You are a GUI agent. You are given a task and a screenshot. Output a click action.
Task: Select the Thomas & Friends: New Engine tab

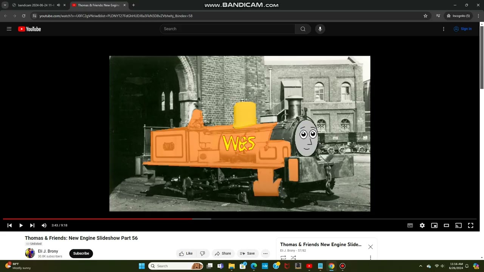pyautogui.click(x=98, y=5)
